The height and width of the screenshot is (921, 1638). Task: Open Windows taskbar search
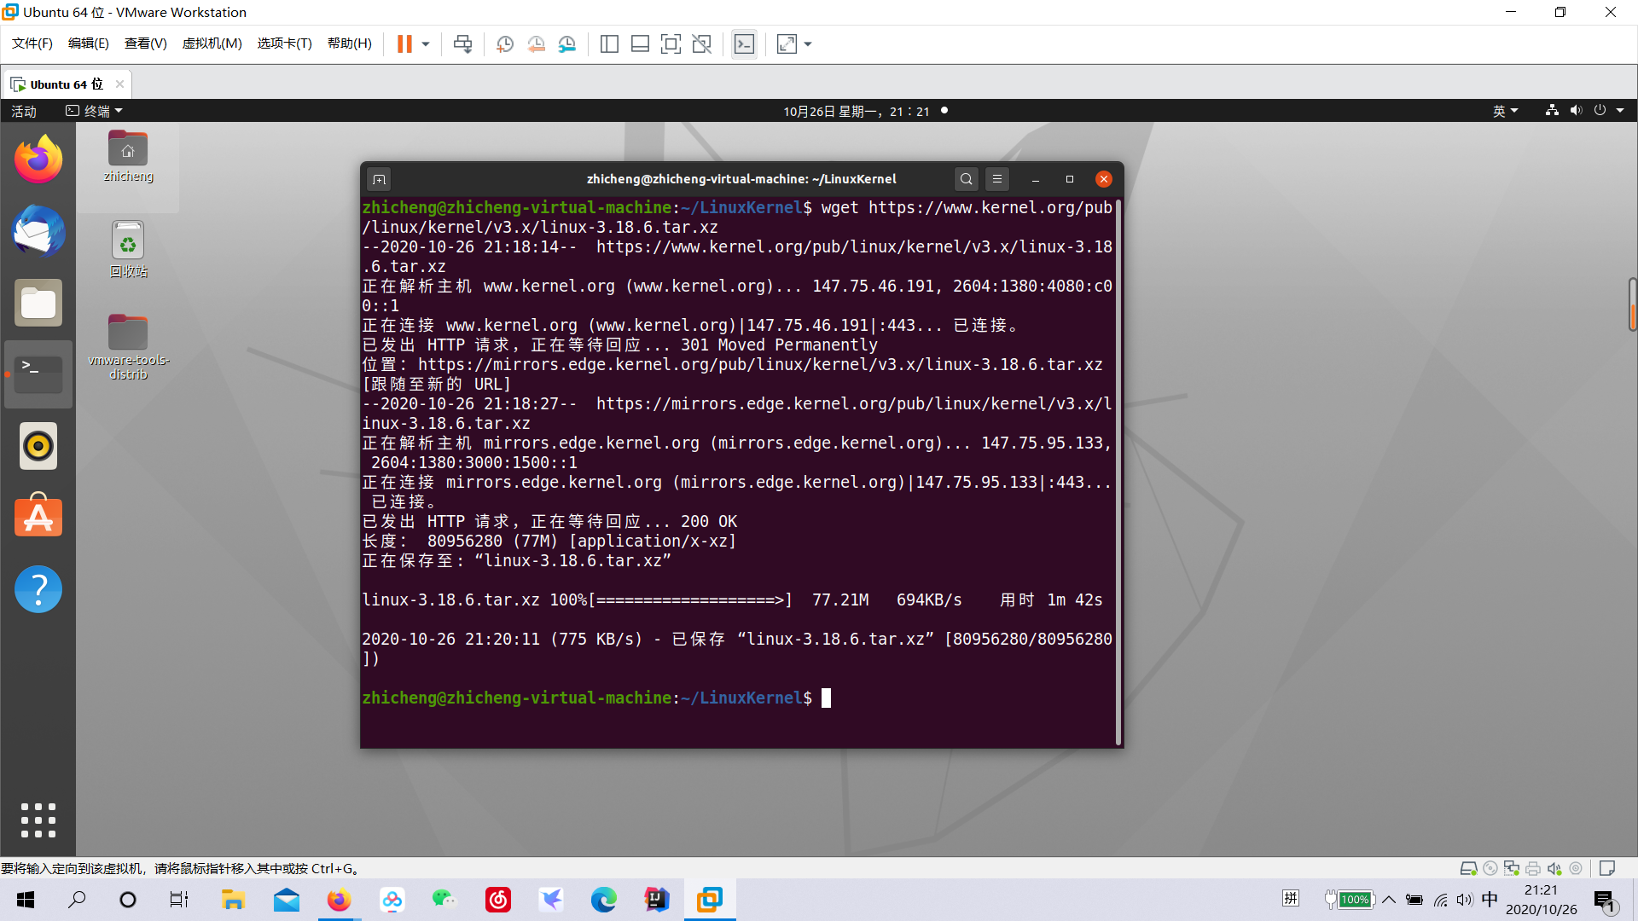coord(78,900)
